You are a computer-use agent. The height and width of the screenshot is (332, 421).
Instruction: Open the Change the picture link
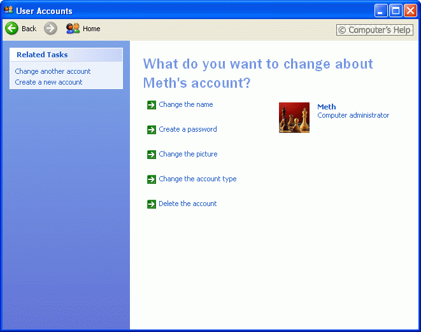188,154
